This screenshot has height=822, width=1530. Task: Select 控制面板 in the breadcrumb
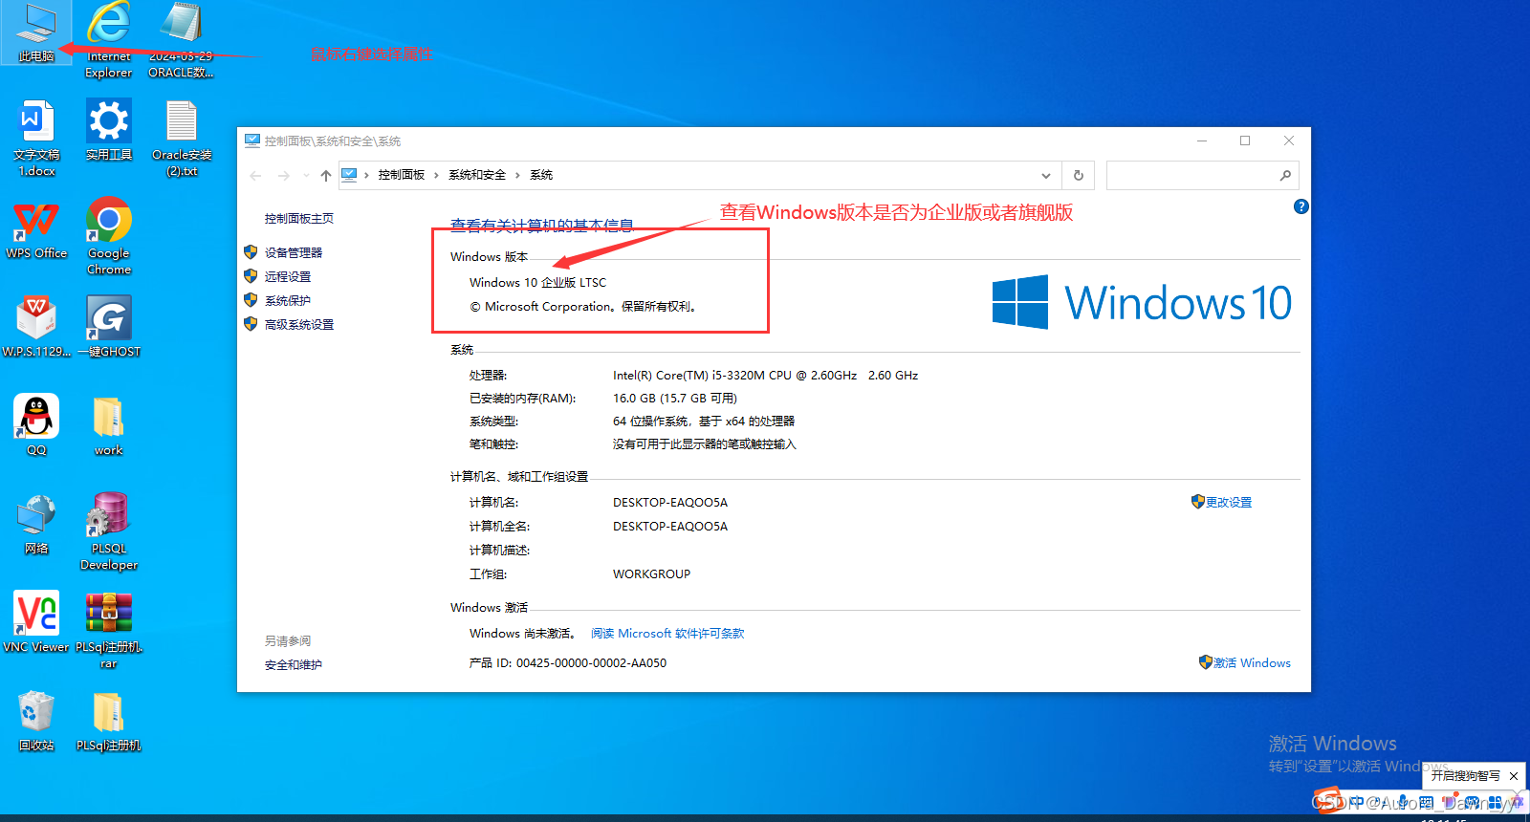pyautogui.click(x=402, y=175)
